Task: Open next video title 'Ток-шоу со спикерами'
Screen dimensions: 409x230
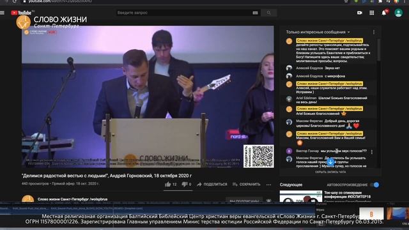Action: [x=348, y=195]
